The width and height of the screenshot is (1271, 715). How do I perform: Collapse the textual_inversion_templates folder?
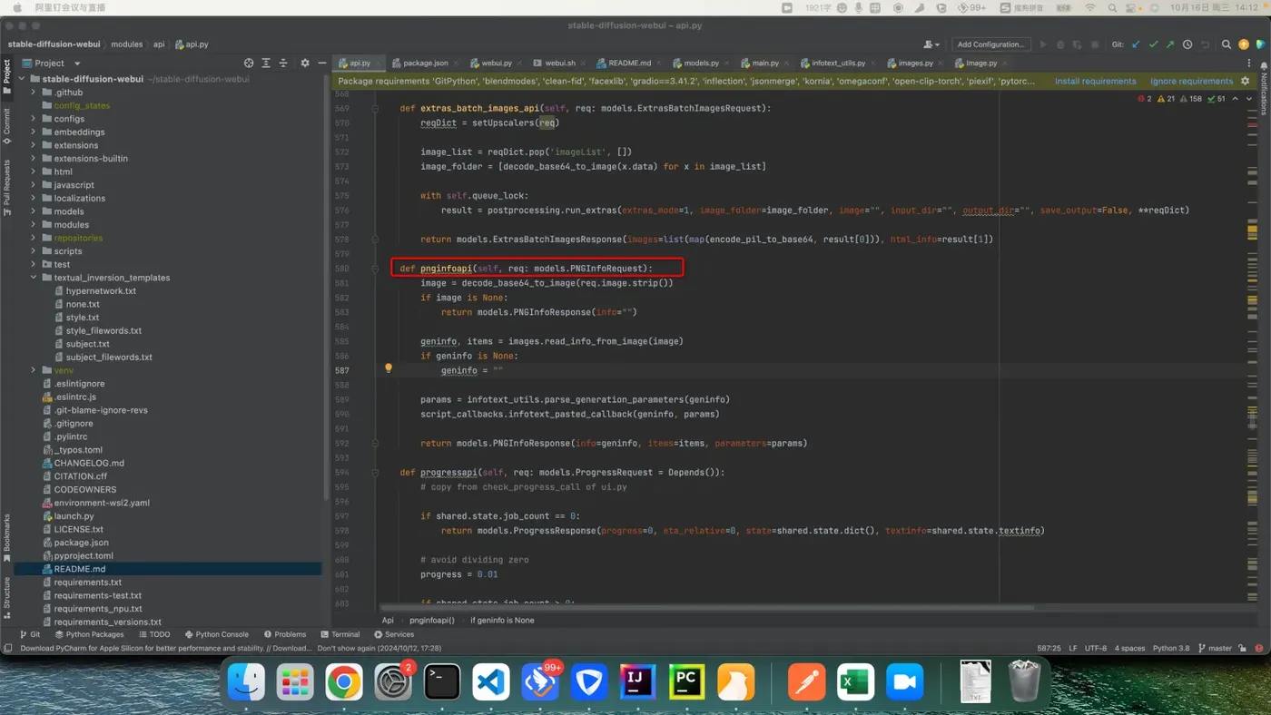pos(34,278)
